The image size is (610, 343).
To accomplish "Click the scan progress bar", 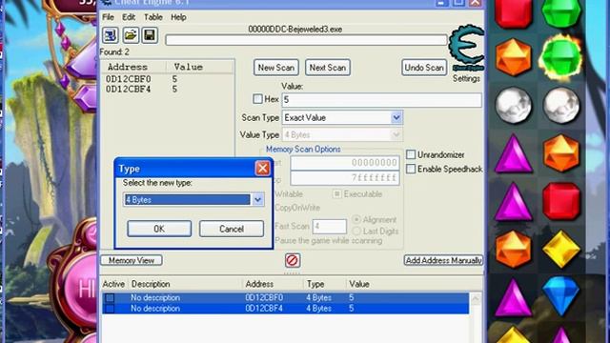I will [306, 40].
